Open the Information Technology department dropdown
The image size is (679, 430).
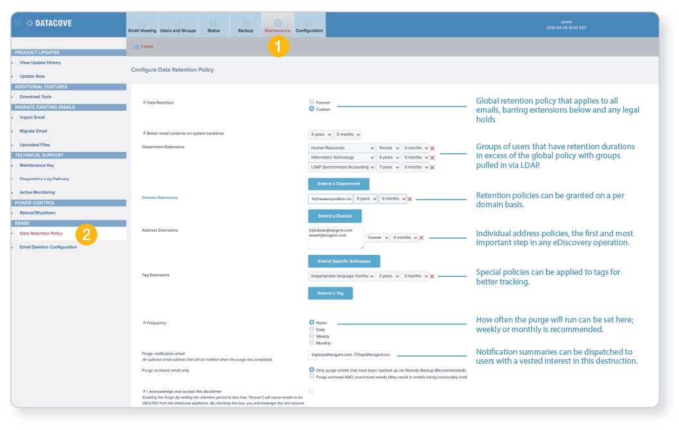tap(341, 157)
